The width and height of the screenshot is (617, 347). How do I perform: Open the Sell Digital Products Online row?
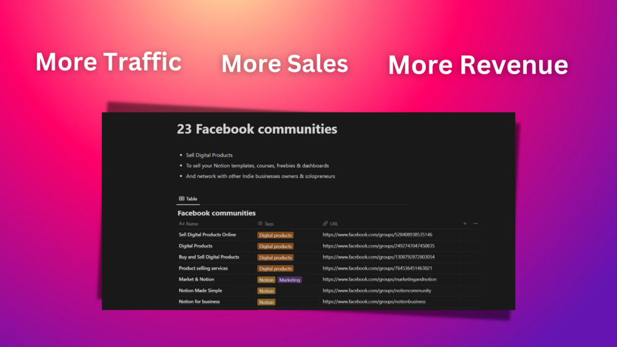(208, 235)
